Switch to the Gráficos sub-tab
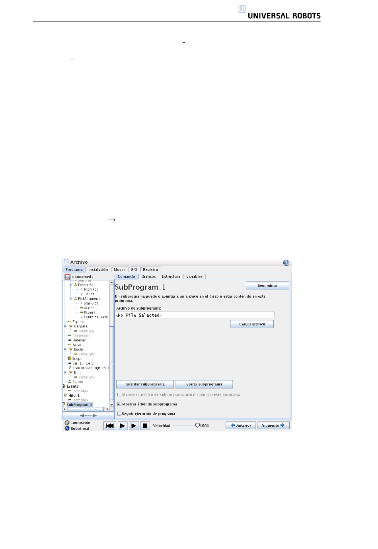Image resolution: width=378 pixels, height=549 pixels. [x=148, y=276]
